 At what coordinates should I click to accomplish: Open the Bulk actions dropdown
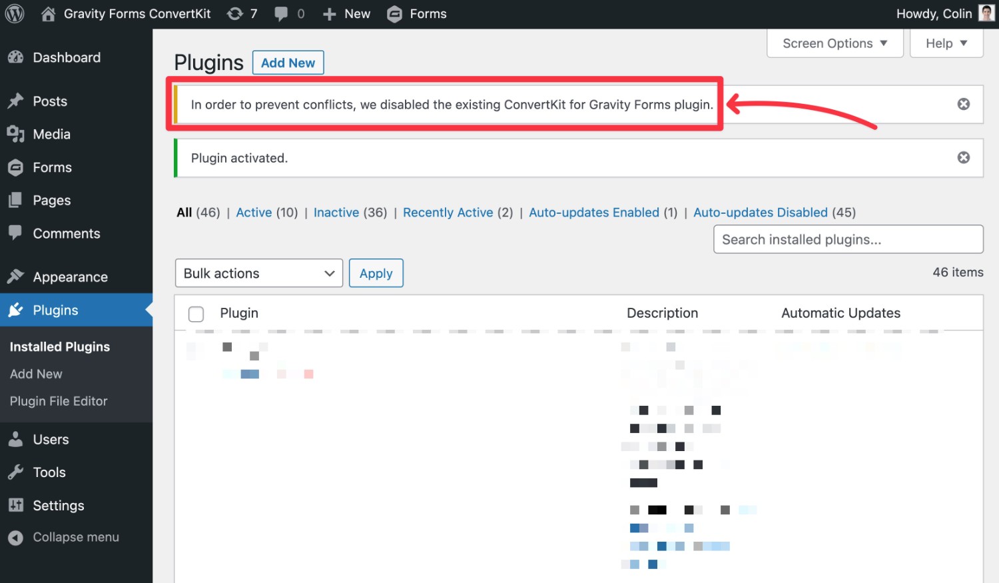click(x=259, y=273)
